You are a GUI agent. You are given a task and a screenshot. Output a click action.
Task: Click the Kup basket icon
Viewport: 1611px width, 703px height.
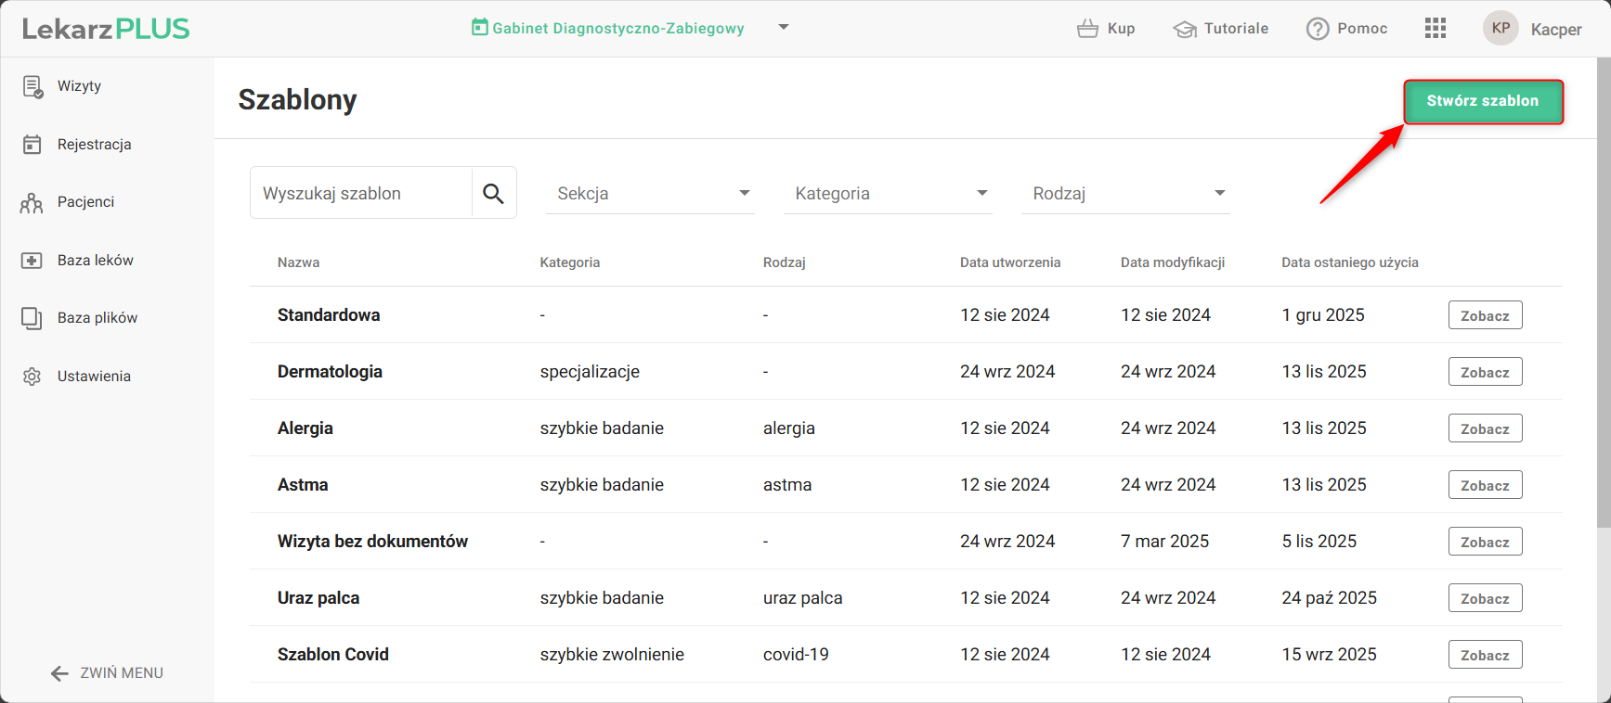pyautogui.click(x=1087, y=29)
